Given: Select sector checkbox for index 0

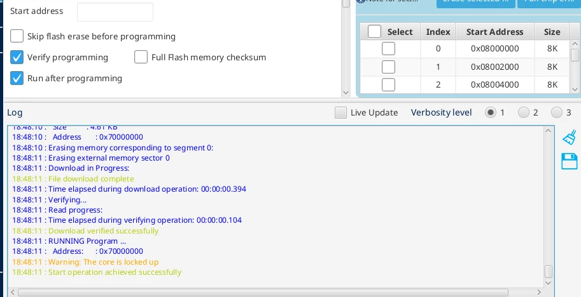Looking at the screenshot, I should click(x=388, y=48).
